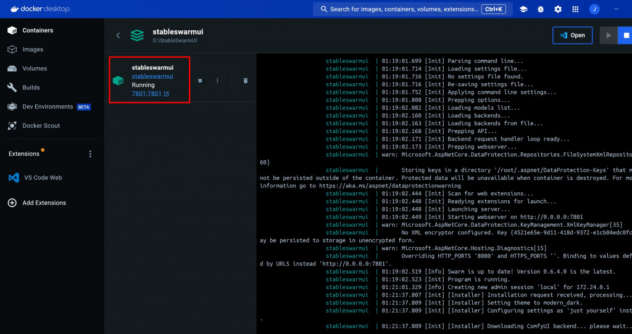Click the Open in VS Code button

572,35
